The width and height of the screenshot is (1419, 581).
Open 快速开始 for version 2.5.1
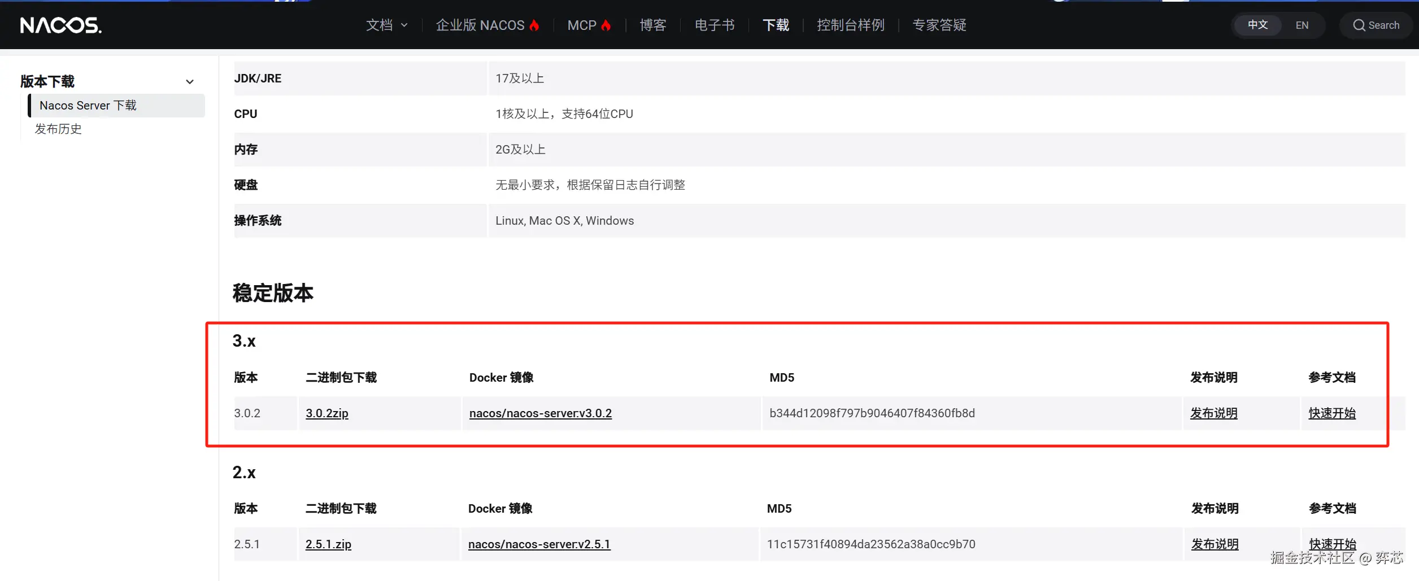point(1333,544)
